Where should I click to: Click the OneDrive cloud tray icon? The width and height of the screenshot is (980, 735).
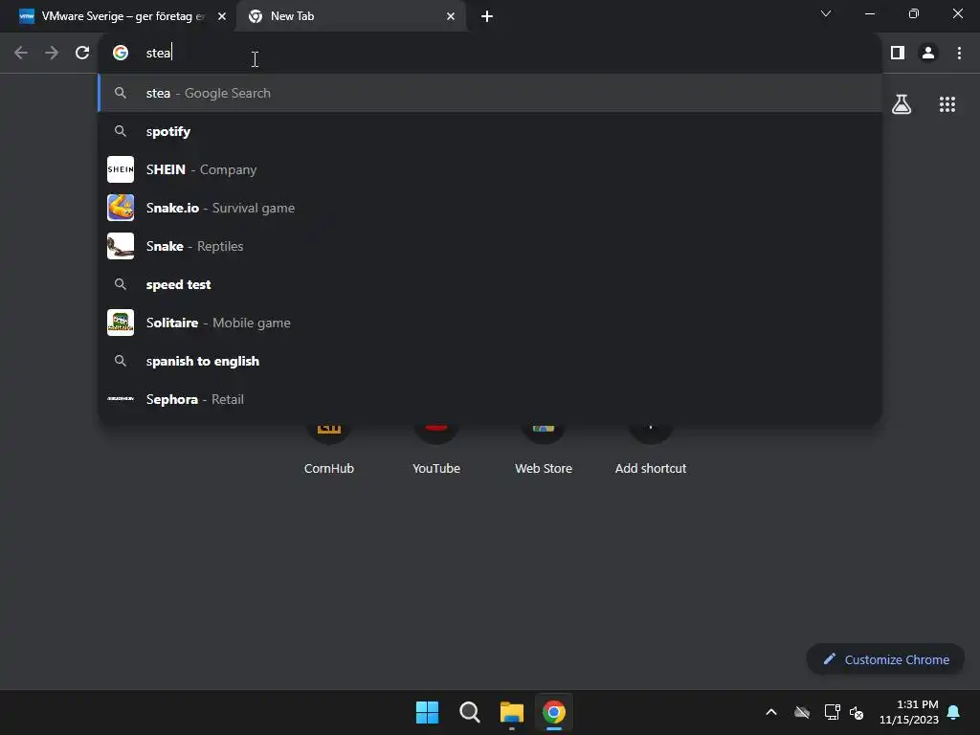(802, 712)
